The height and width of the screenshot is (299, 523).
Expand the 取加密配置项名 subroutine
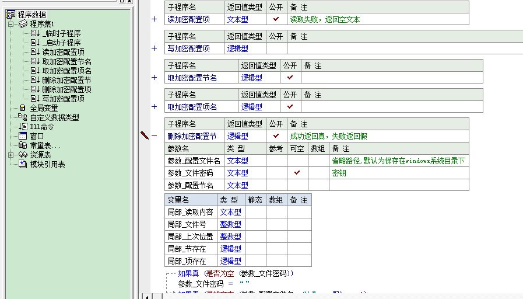[x=154, y=106]
